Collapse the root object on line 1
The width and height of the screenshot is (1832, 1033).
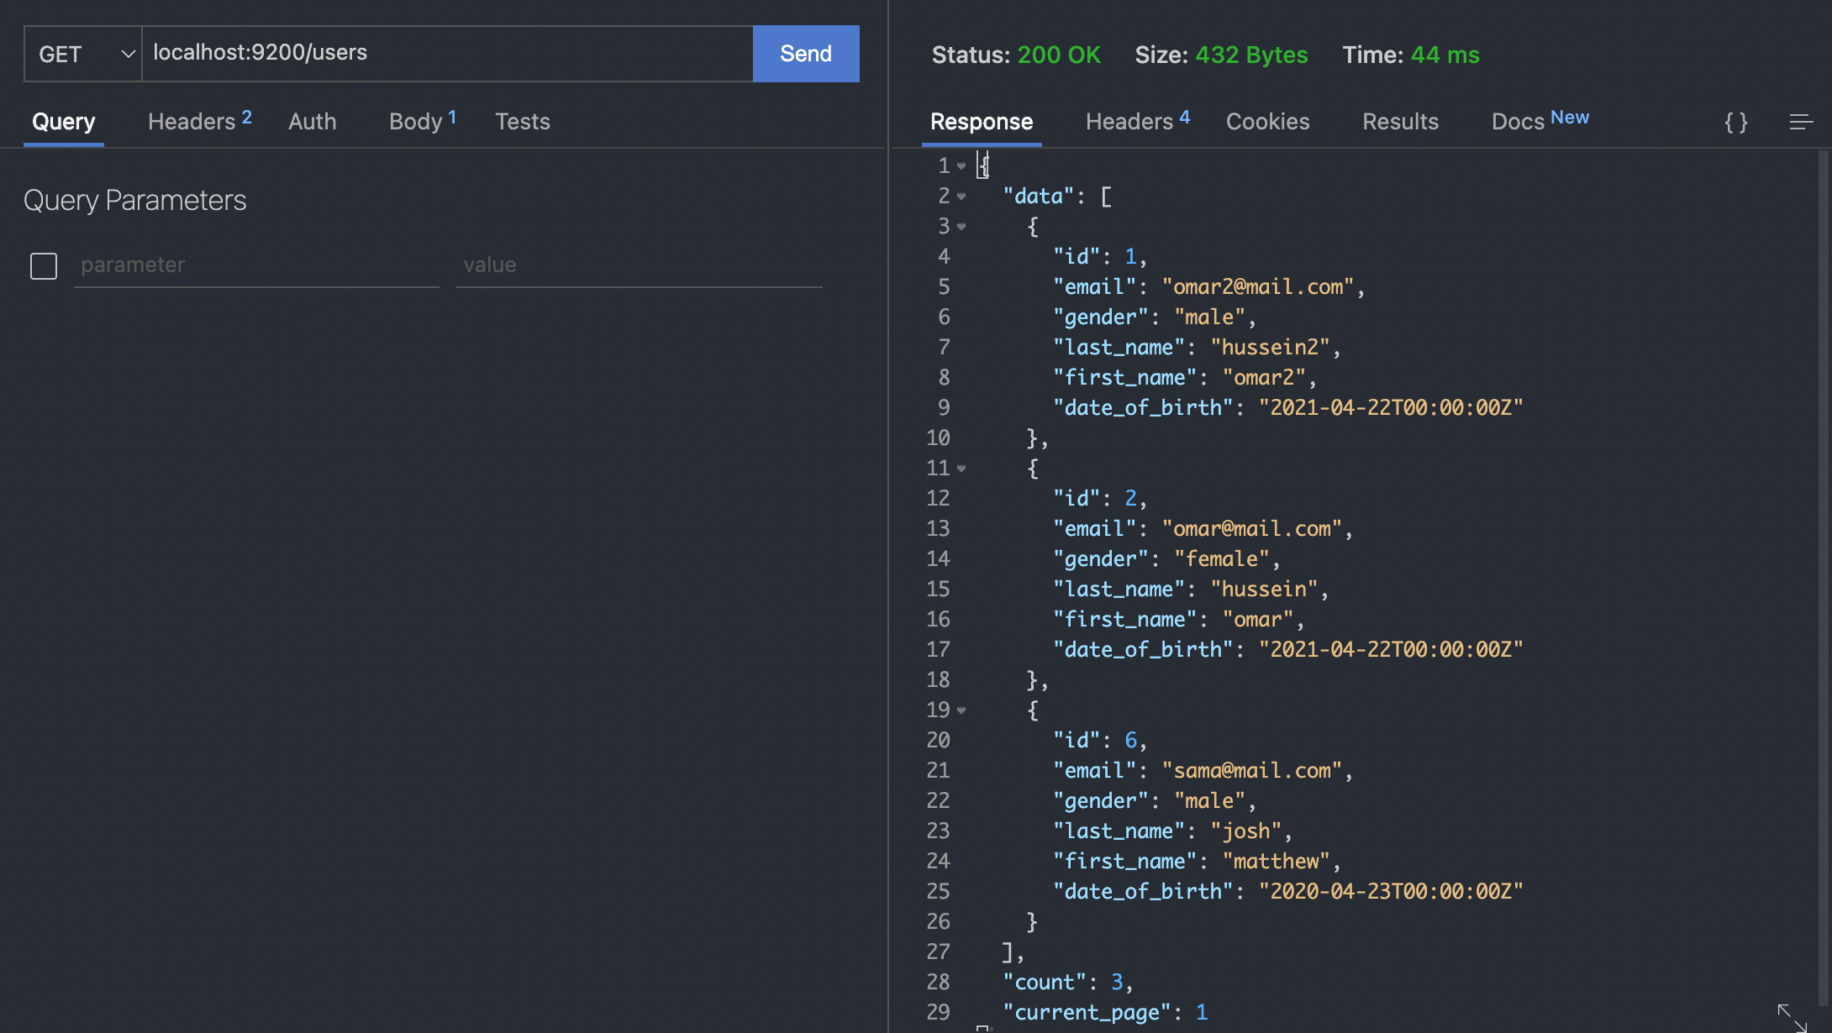pyautogui.click(x=961, y=166)
